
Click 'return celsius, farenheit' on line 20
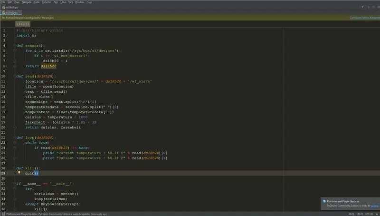point(53,128)
